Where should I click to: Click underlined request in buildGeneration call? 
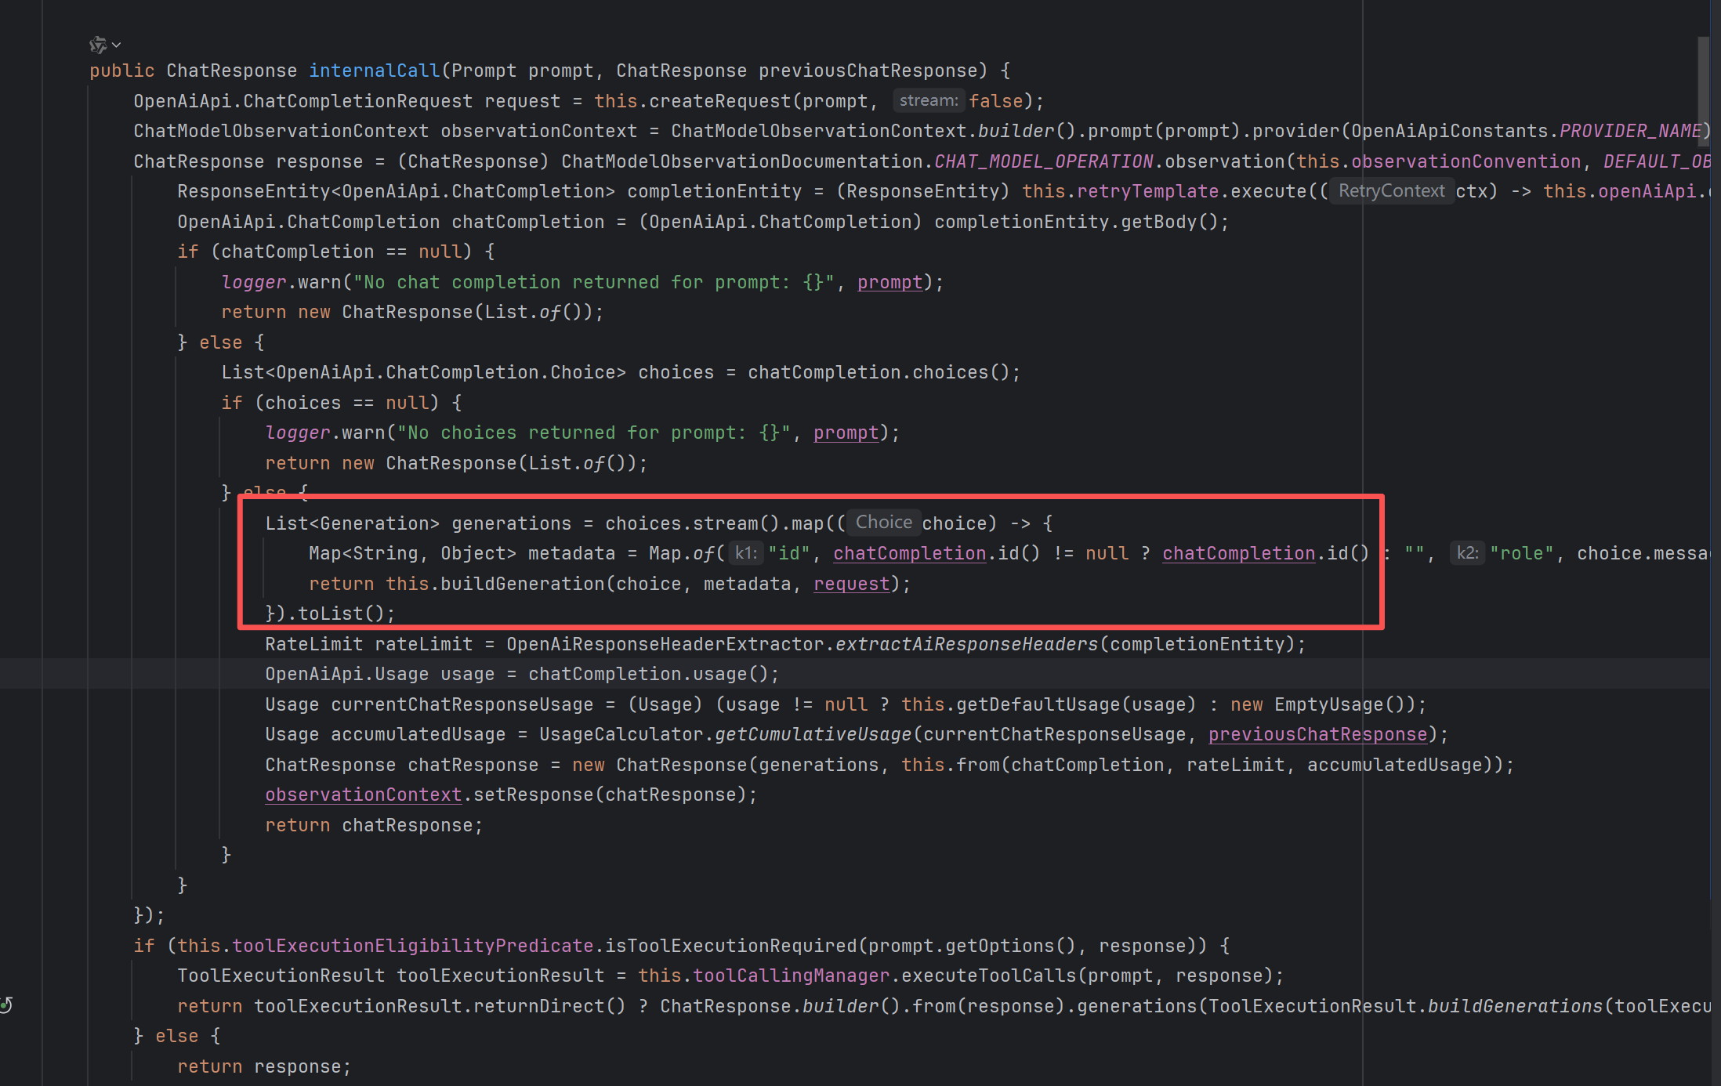[x=851, y=584]
